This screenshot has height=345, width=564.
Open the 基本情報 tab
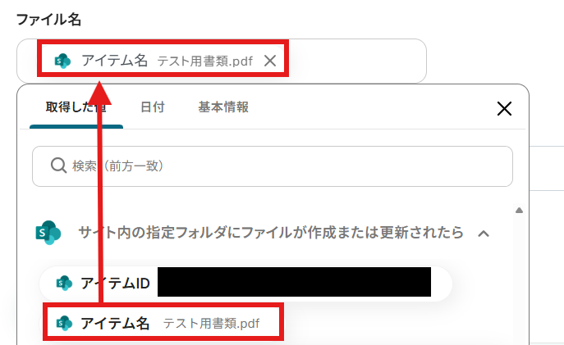coord(223,107)
